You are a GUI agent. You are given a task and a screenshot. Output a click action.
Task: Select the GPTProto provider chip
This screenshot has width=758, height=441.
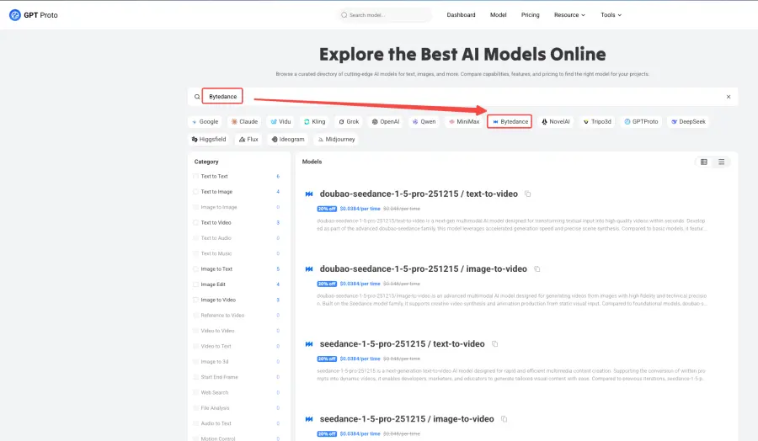[641, 122]
